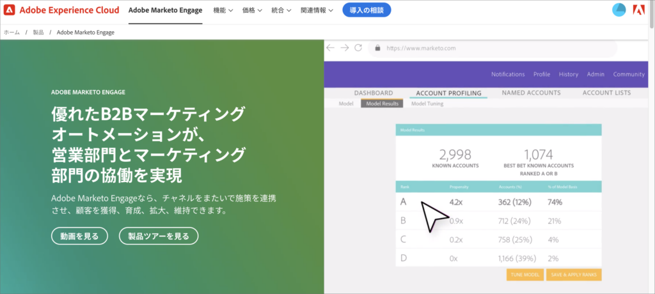Click the Propensity column header
655x294 pixels.
[459, 187]
